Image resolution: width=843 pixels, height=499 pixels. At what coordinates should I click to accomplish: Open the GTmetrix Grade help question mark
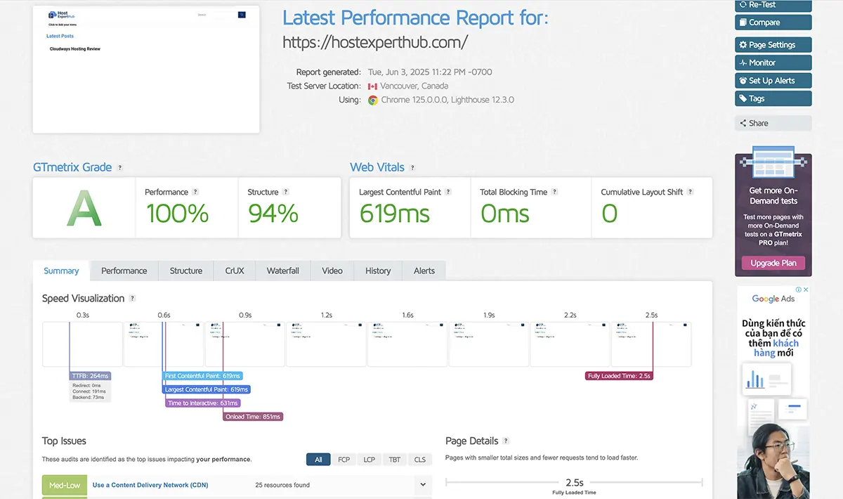(120, 168)
